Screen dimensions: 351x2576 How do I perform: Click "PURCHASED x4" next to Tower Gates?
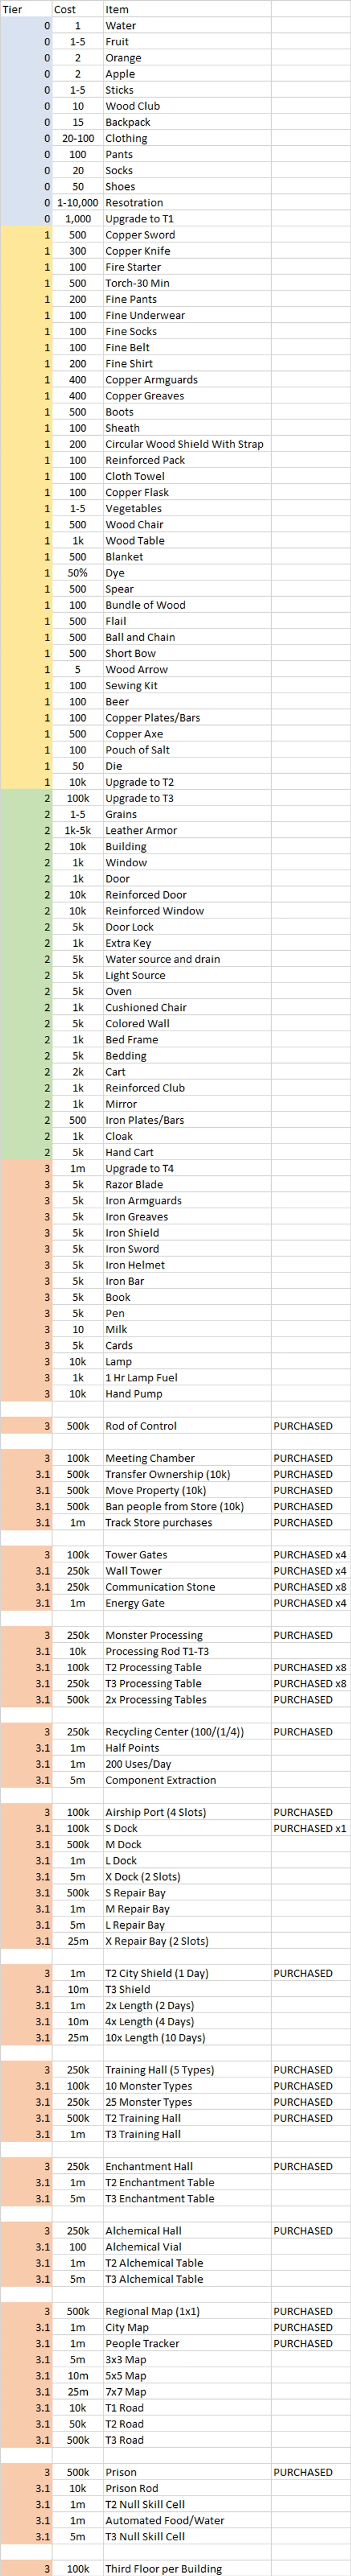[309, 1555]
